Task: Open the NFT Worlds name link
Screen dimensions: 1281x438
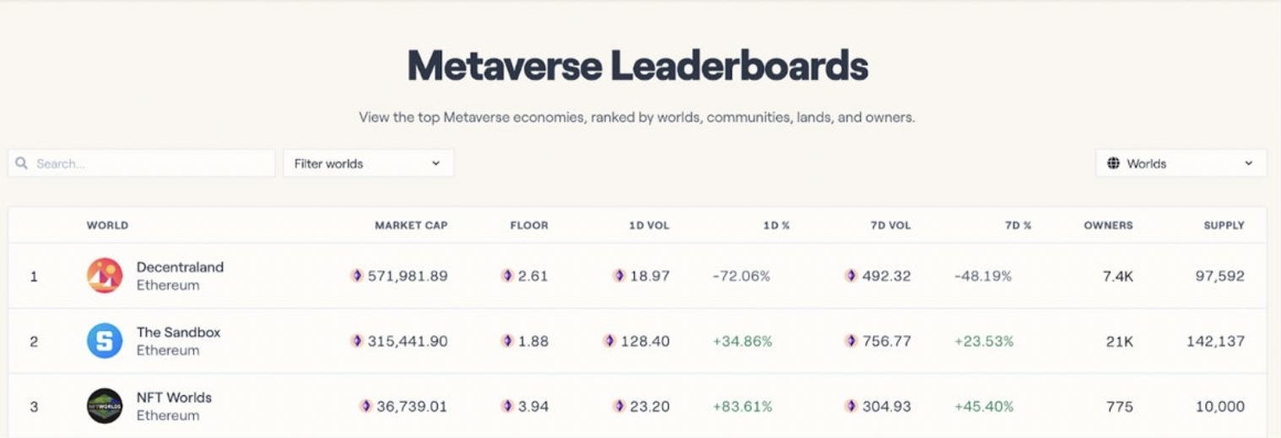Action: coord(174,398)
